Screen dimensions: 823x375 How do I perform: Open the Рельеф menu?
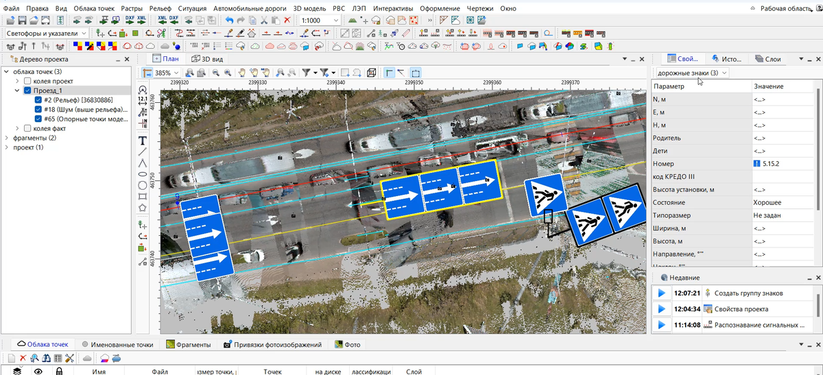(160, 8)
